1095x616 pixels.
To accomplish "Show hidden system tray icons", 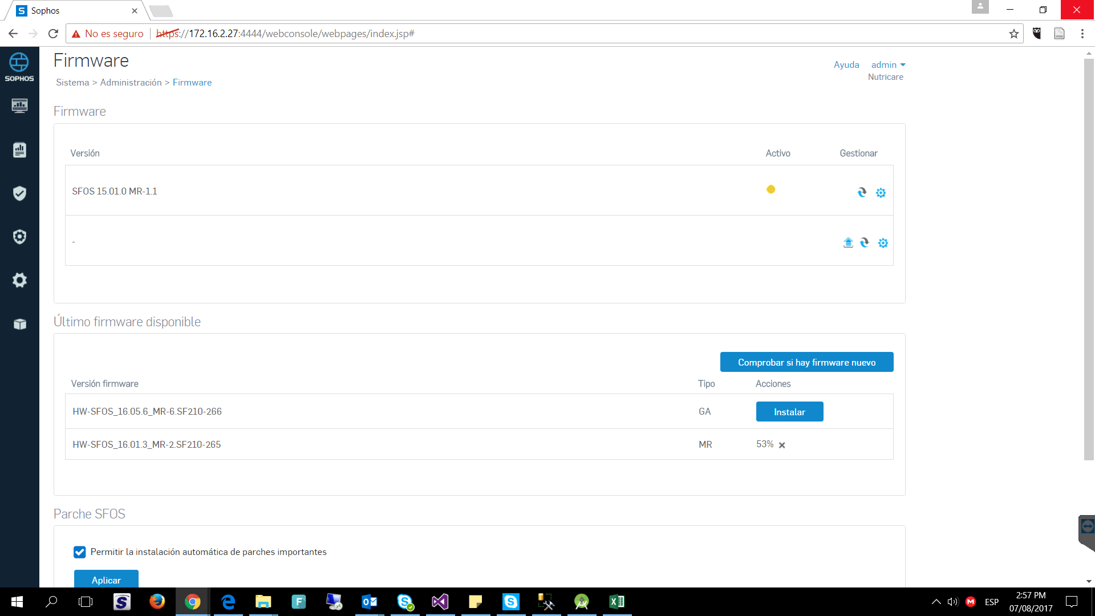I will (x=936, y=602).
